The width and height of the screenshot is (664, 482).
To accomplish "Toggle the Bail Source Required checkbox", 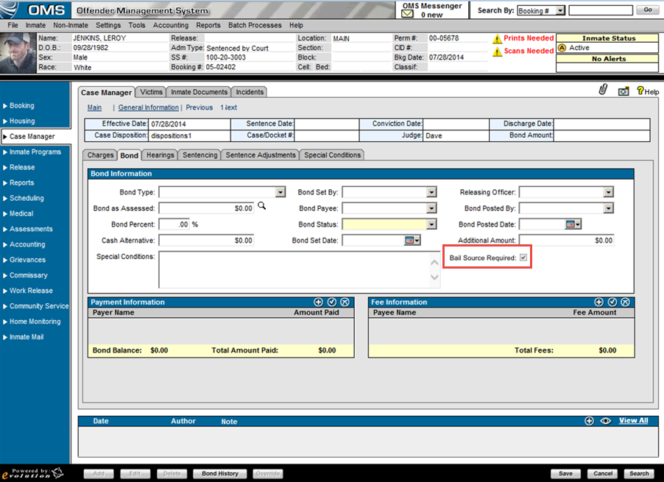I will tap(523, 258).
